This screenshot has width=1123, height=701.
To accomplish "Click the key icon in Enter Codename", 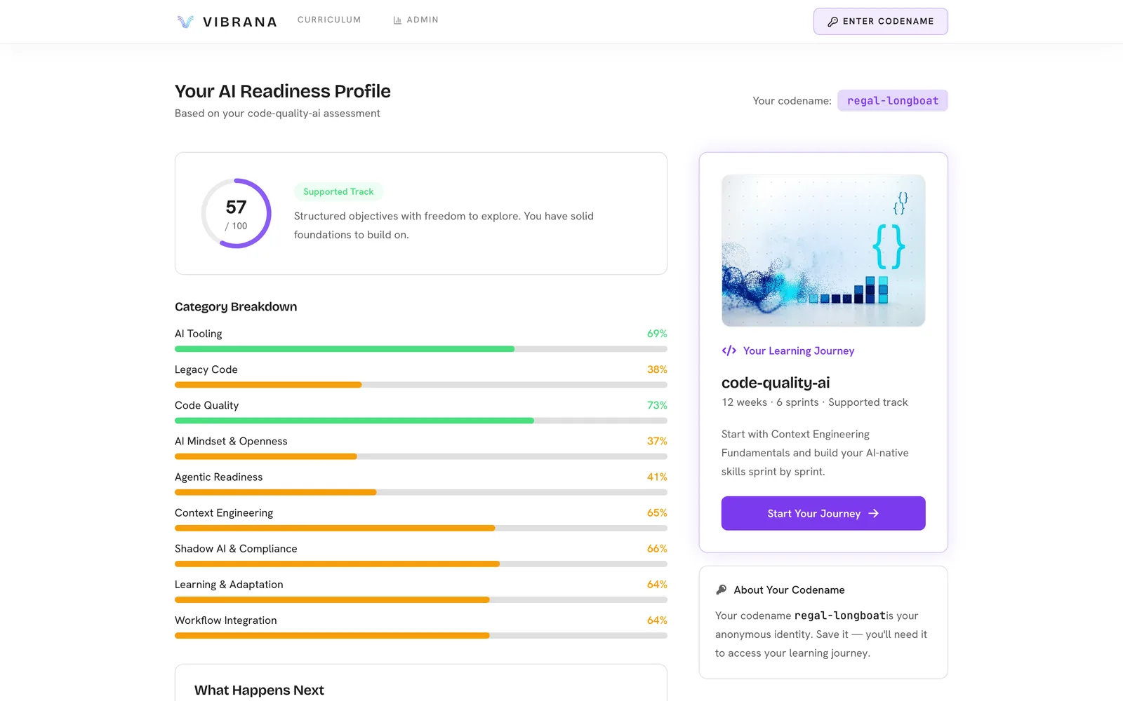I will pyautogui.click(x=832, y=22).
